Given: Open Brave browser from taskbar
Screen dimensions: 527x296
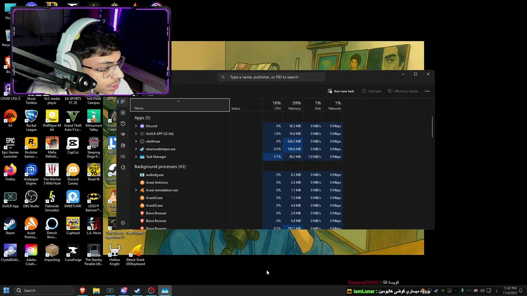Looking at the screenshot, I should coord(82,291).
